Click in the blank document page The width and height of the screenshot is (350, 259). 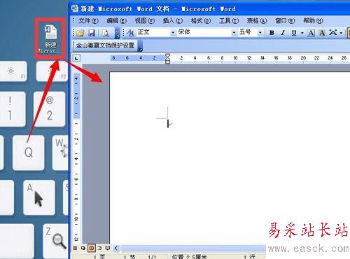pos(230,157)
